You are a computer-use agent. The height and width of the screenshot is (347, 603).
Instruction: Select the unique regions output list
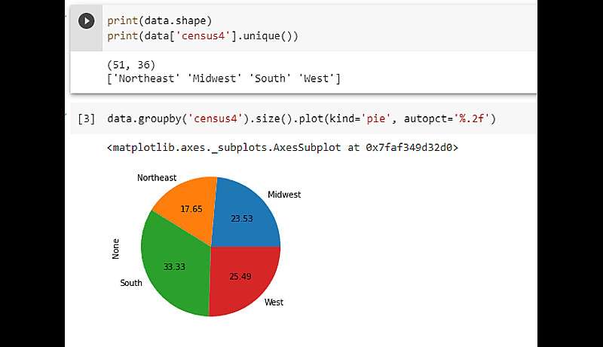224,78
